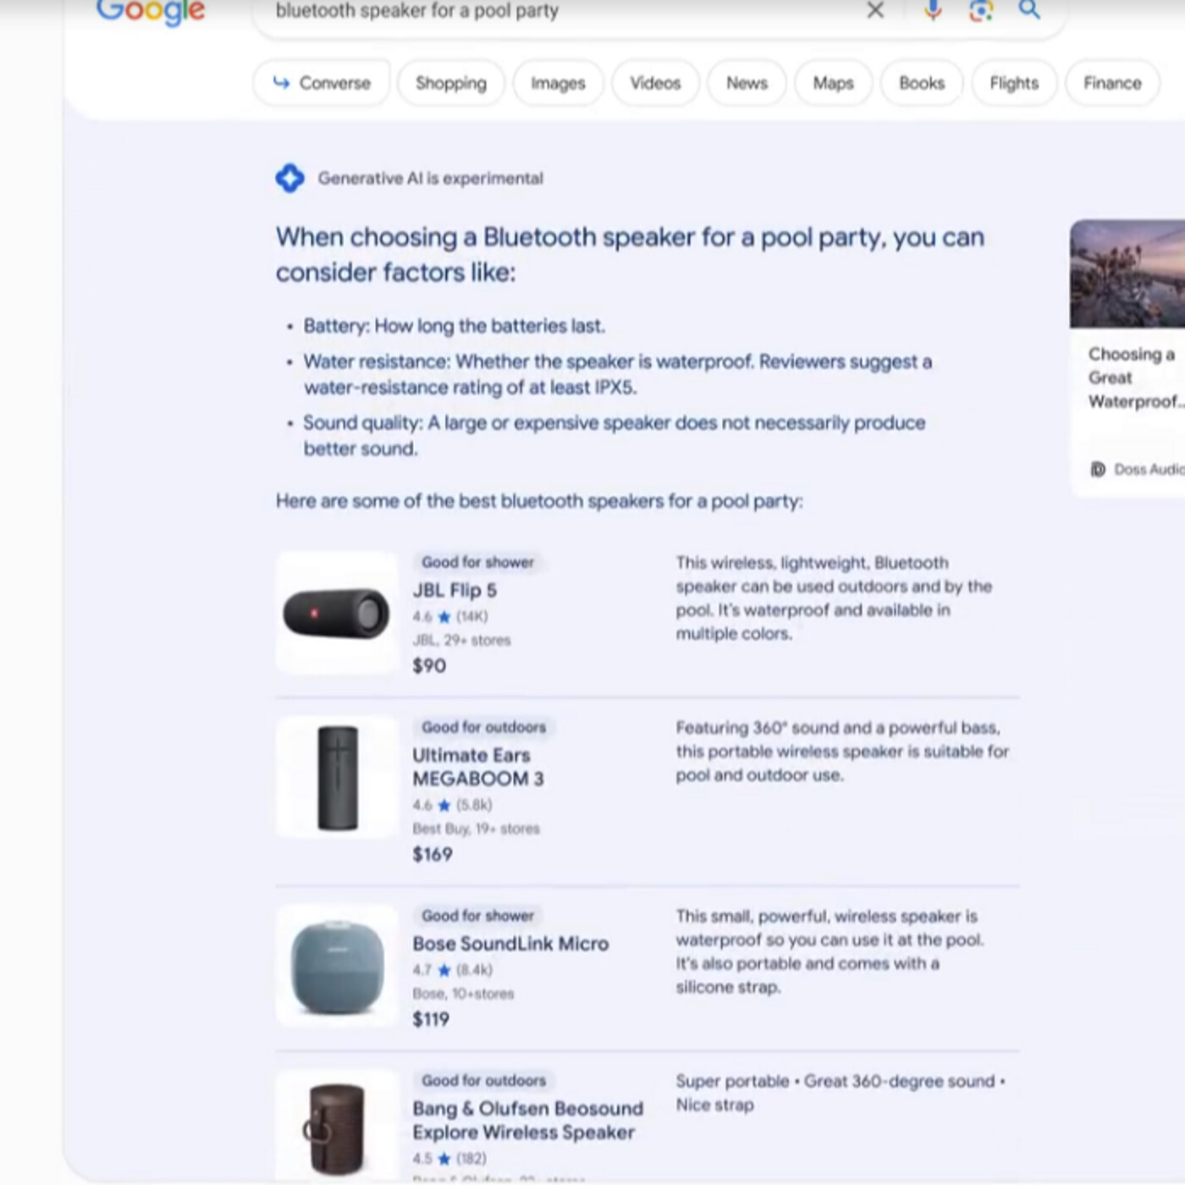
Task: Start voice search with microphone icon
Action: [x=932, y=10]
